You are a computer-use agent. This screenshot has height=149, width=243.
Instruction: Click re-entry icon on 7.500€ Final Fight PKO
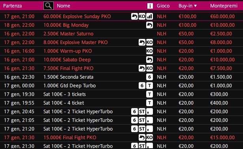click(x=142, y=68)
